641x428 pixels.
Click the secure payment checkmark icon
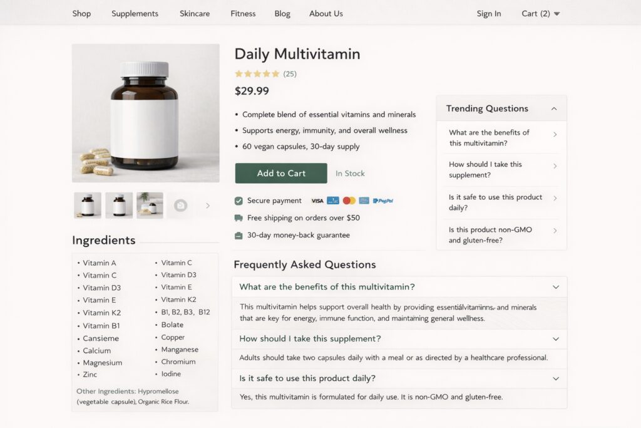point(238,201)
